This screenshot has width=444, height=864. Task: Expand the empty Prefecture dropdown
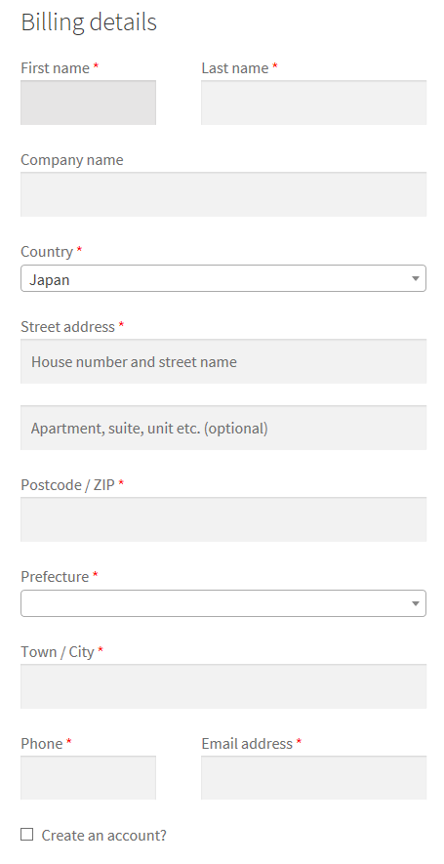223,603
